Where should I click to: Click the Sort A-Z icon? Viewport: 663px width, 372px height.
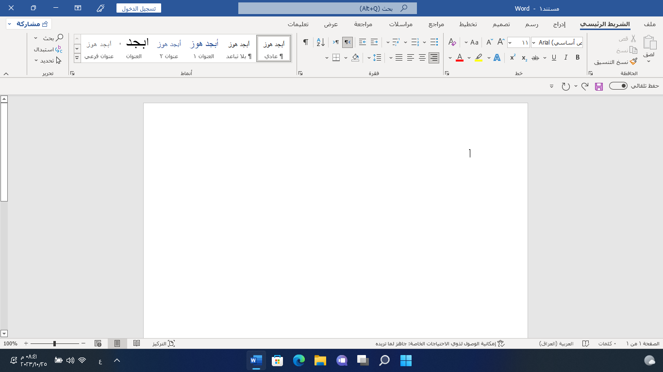[320, 42]
